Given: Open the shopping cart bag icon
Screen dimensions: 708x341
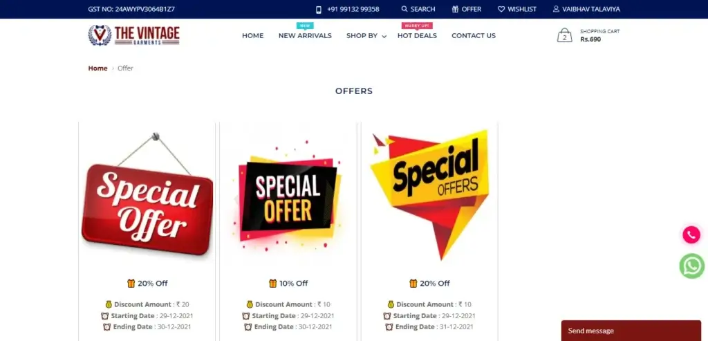Looking at the screenshot, I should pyautogui.click(x=564, y=35).
